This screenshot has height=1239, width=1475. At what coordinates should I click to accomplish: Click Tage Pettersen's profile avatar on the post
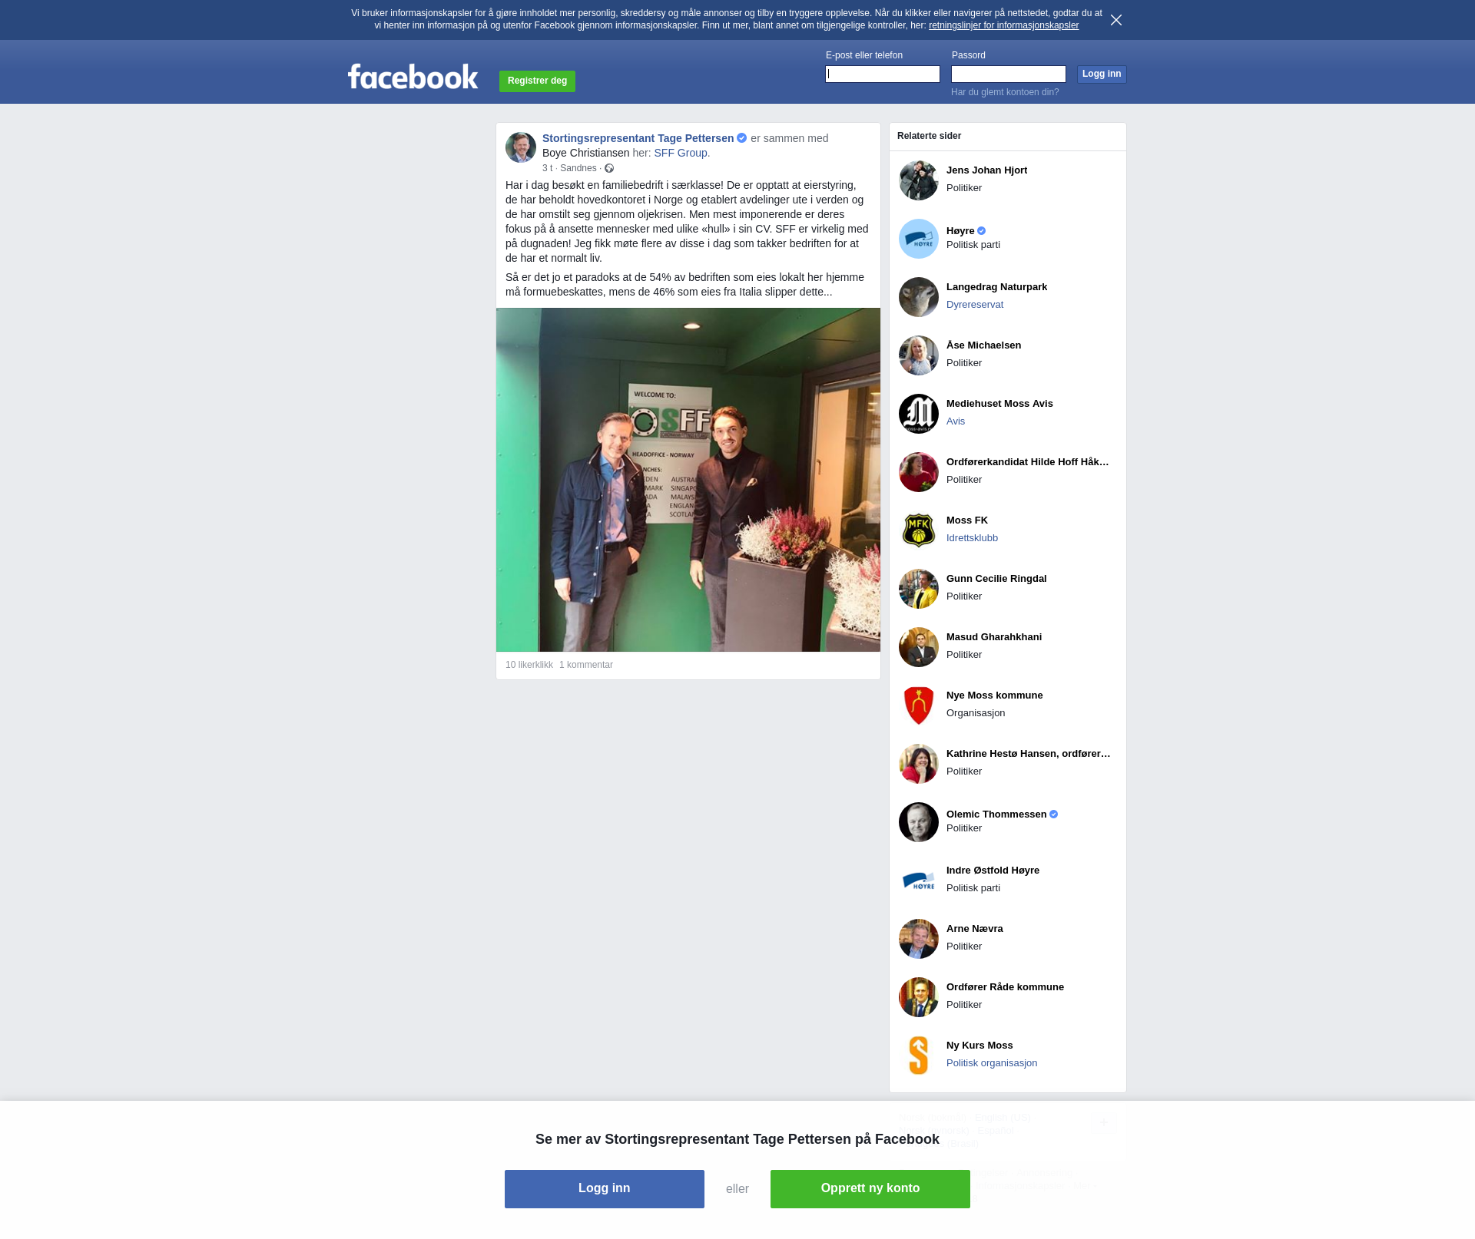point(521,147)
